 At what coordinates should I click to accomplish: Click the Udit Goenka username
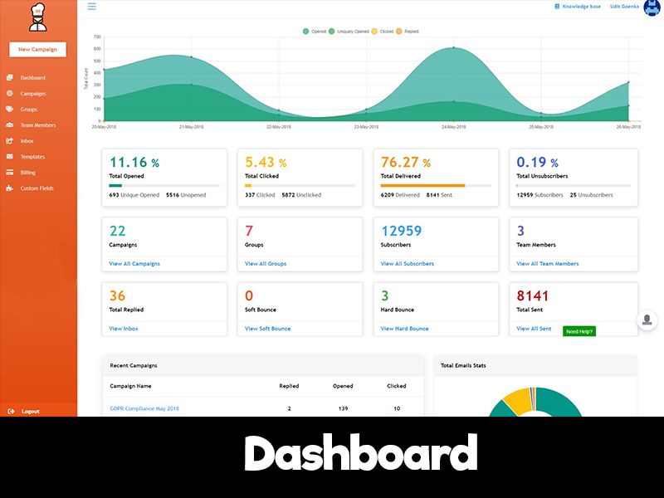624,7
